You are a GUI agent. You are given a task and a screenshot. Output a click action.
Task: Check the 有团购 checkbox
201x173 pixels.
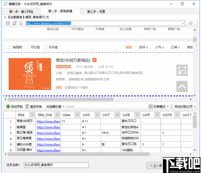(10, 47)
